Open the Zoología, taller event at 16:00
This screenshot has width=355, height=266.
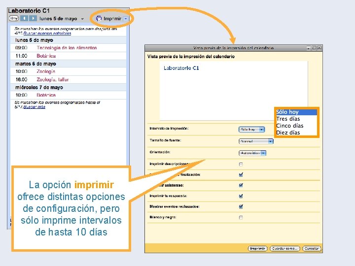point(53,80)
